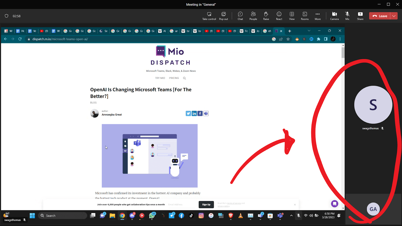Click the Sign Up button

tap(206, 204)
